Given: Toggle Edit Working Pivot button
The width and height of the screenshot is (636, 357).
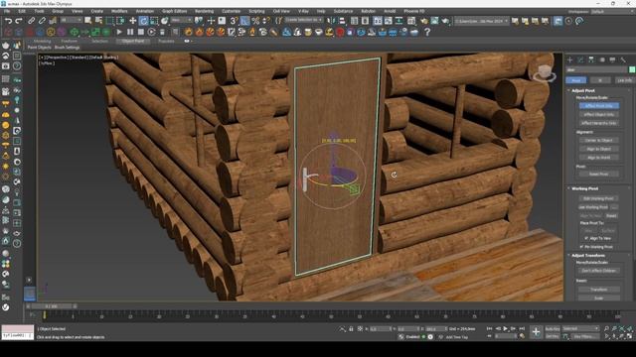Looking at the screenshot, I should [x=598, y=198].
